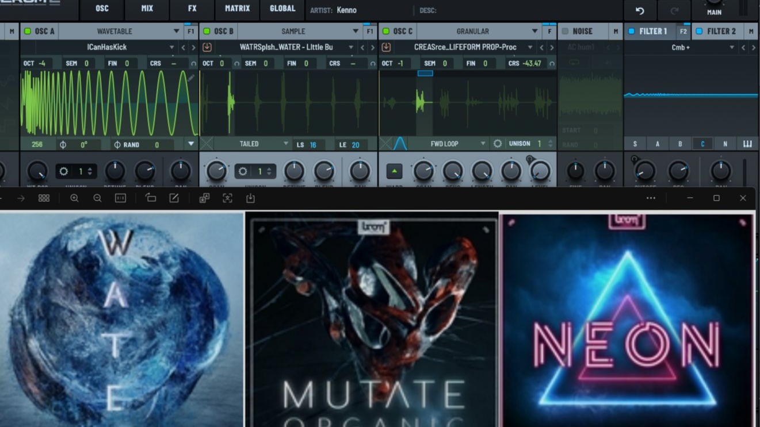760x427 pixels.
Task: Open OSC C granular settings gear
Action: (x=498, y=144)
